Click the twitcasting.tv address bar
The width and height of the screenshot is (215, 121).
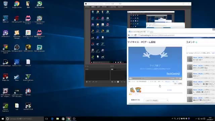[x=176, y=35]
